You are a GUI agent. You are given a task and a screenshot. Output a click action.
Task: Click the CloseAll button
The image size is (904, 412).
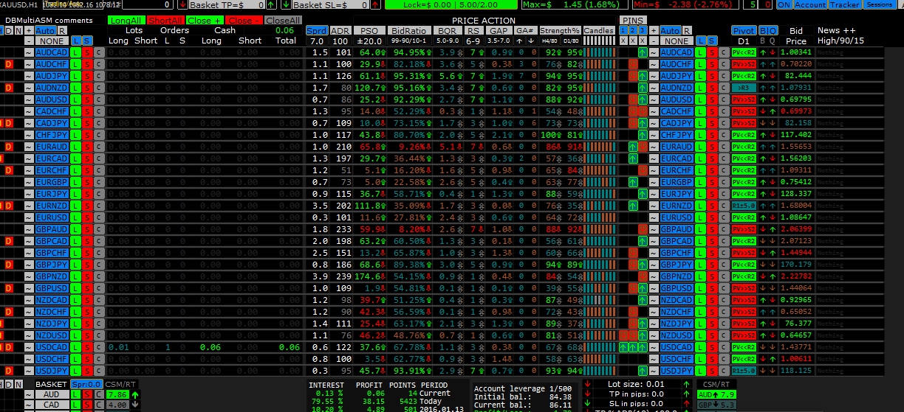(283, 21)
